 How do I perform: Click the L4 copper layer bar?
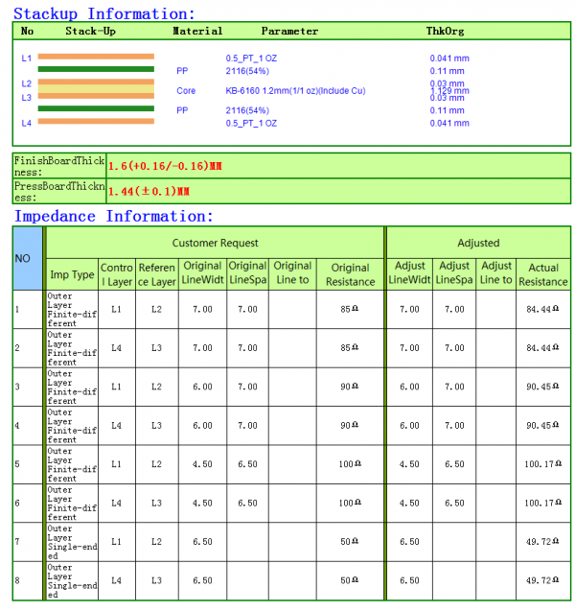pos(96,121)
